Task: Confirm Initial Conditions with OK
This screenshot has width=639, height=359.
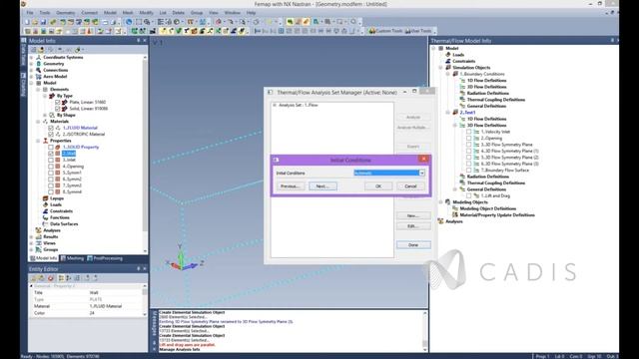Action: [x=378, y=186]
